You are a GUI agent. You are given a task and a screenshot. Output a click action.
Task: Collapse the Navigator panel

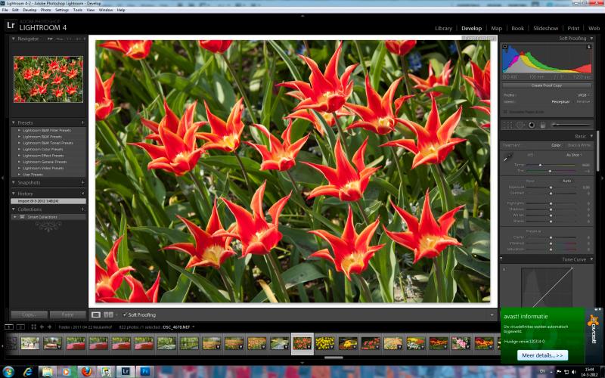tap(14, 39)
